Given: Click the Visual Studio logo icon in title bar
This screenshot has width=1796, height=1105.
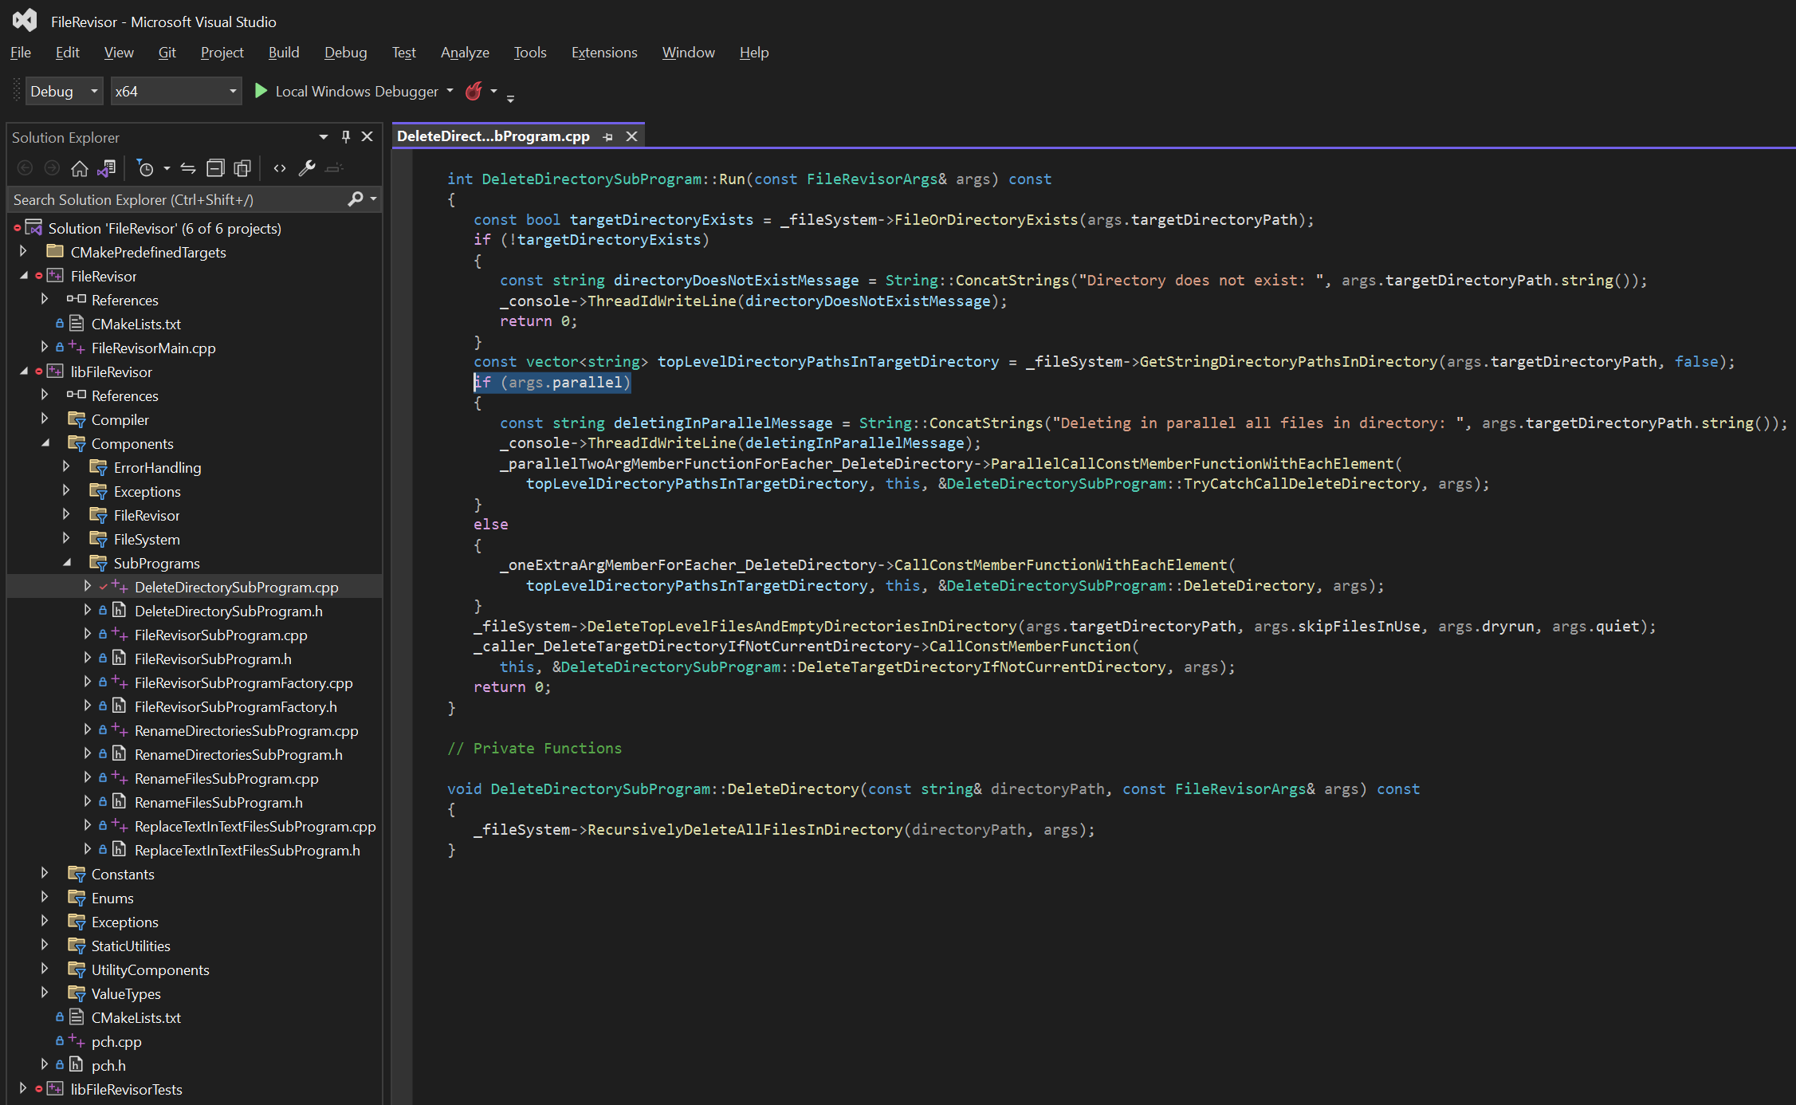Looking at the screenshot, I should point(25,21).
